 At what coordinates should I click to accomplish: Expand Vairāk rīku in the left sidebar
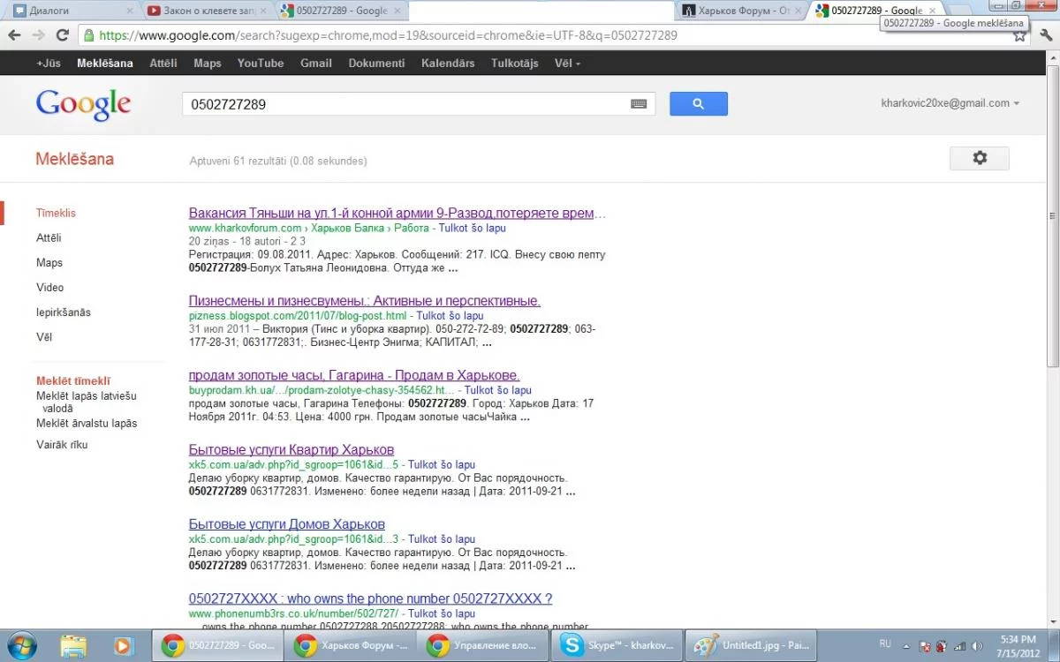pos(62,445)
